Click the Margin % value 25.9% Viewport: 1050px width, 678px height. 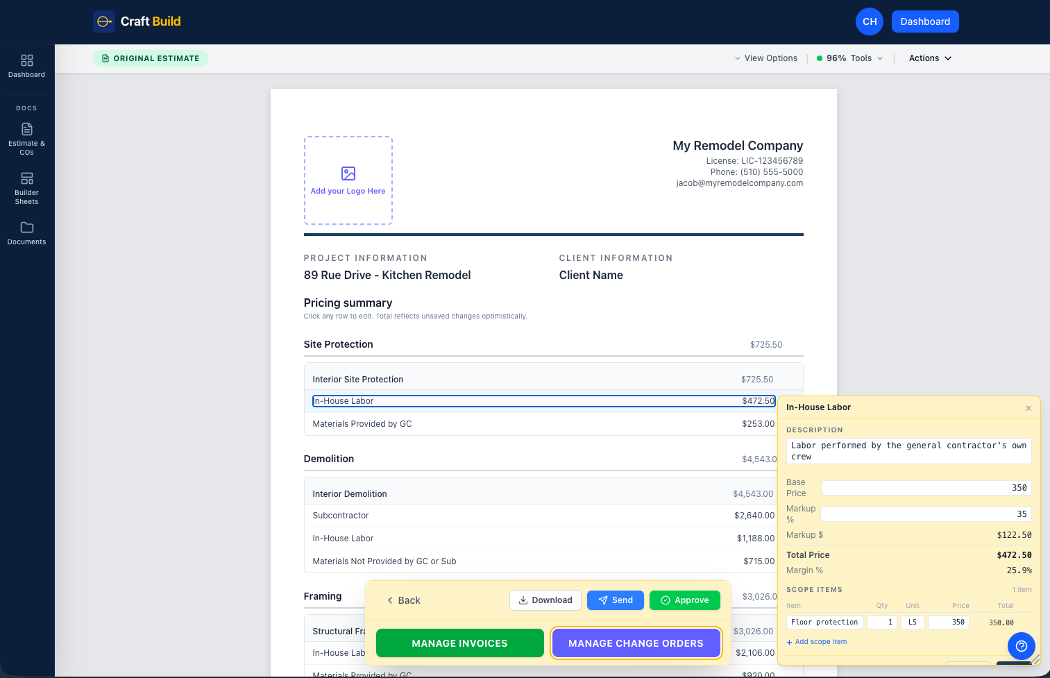coord(1019,570)
